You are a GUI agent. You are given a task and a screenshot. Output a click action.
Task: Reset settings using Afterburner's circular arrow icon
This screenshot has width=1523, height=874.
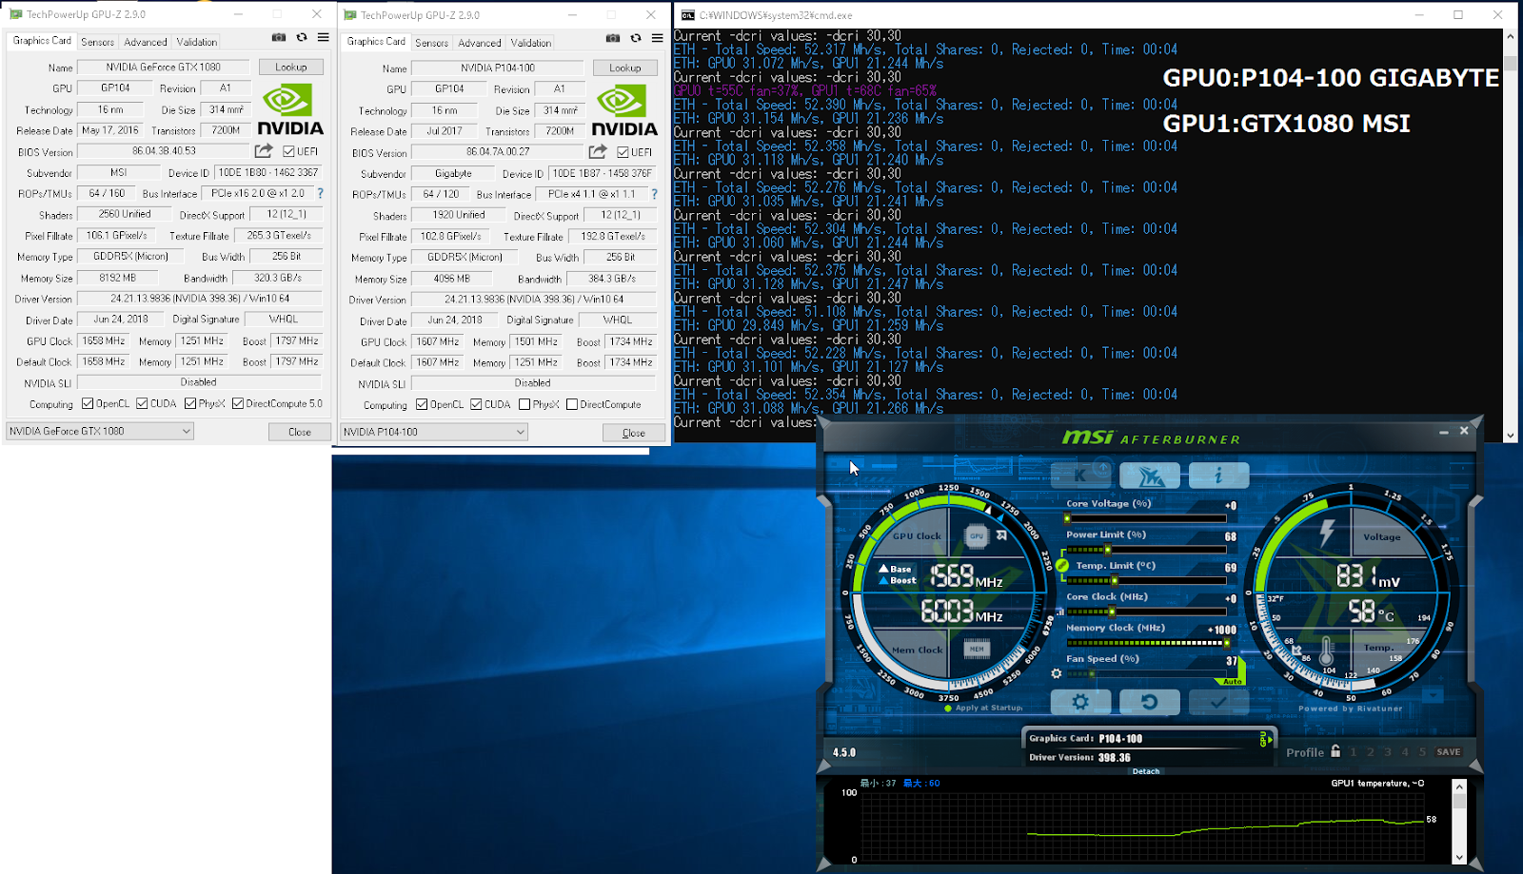click(x=1150, y=702)
